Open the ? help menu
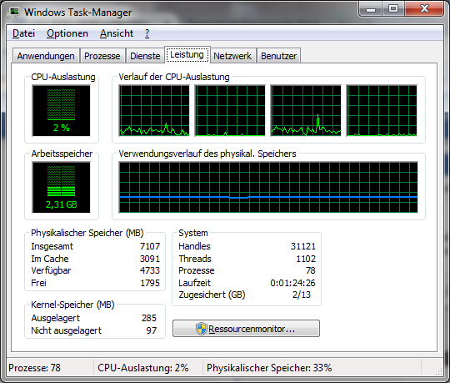 point(147,33)
